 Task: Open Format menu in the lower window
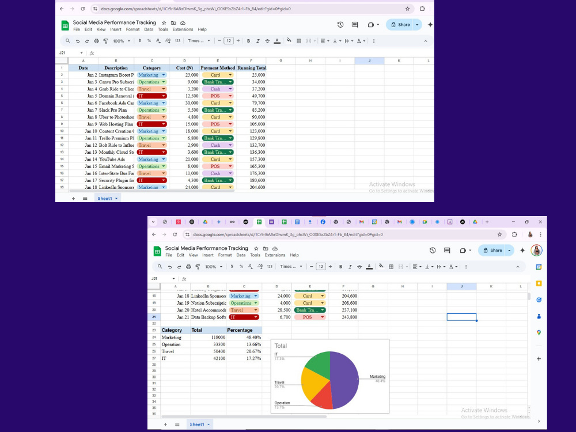pos(225,255)
